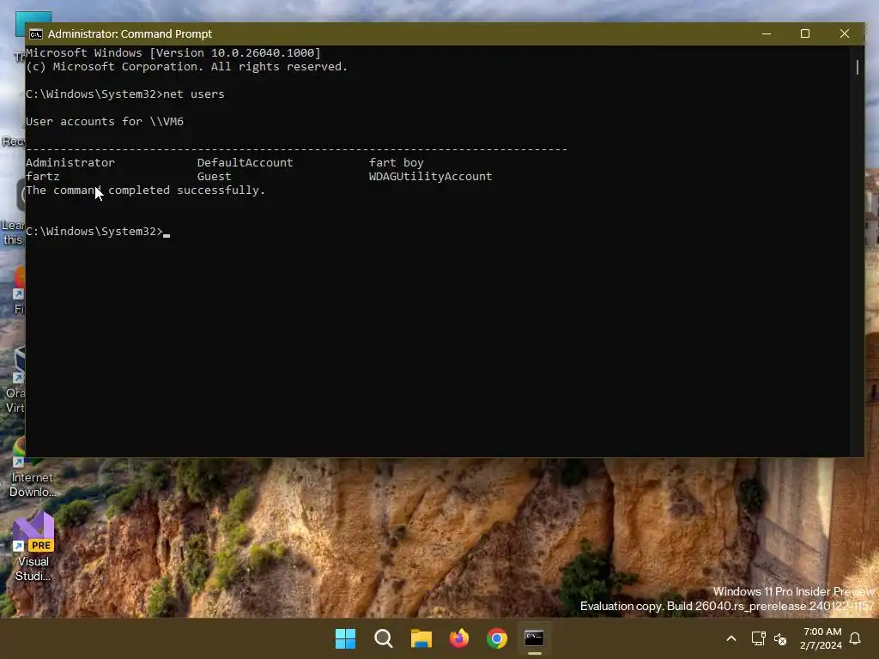Click 'The command completed successfully.' line
879x659 pixels.
coord(145,190)
